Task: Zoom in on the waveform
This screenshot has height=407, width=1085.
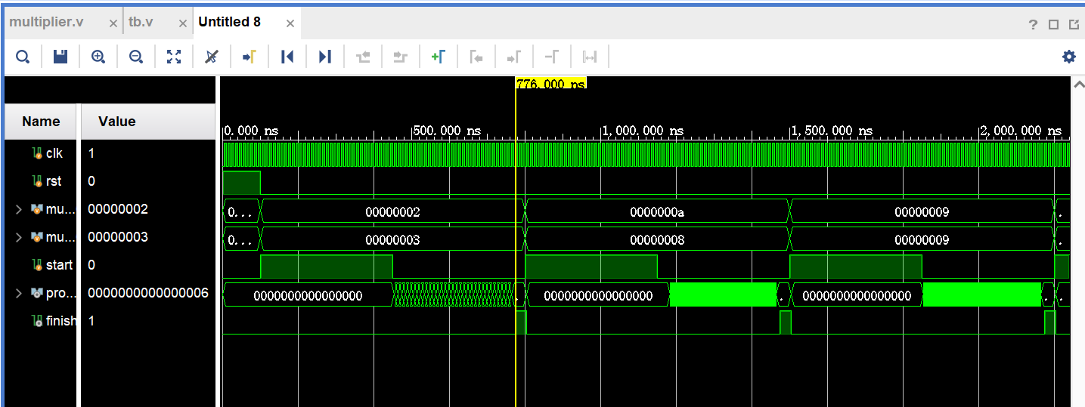Action: 98,57
